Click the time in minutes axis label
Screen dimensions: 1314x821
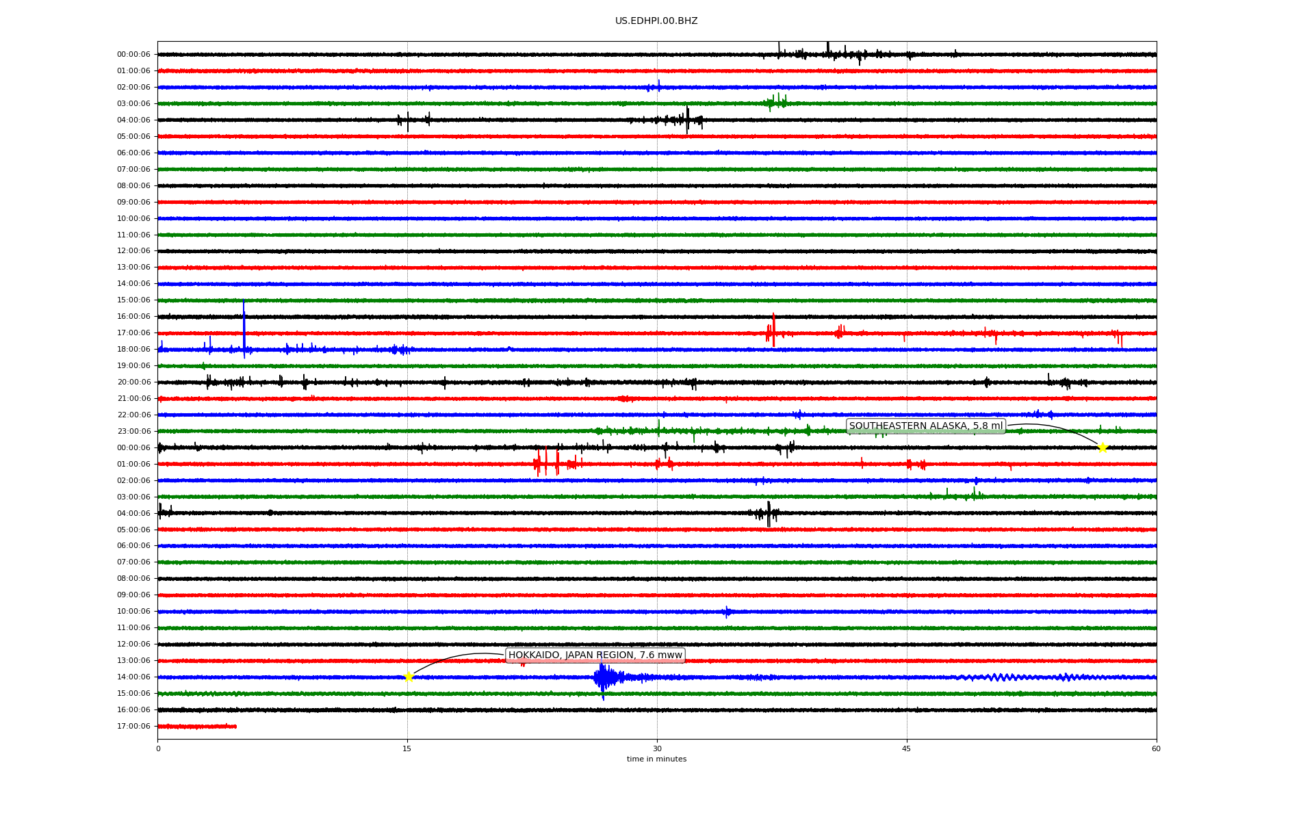pos(656,759)
